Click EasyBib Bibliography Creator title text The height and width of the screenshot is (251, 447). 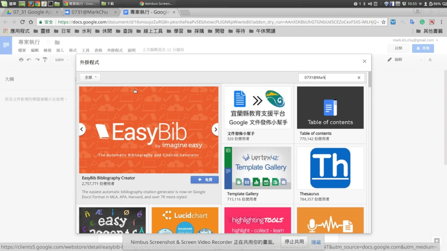pos(108,178)
